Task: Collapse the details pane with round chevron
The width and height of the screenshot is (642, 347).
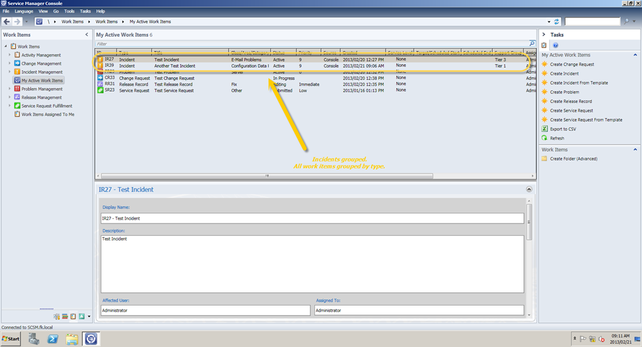Action: [529, 189]
